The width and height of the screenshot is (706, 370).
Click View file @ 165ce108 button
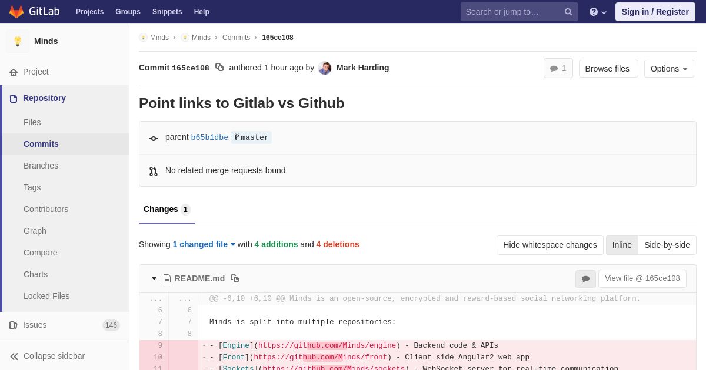(642, 278)
